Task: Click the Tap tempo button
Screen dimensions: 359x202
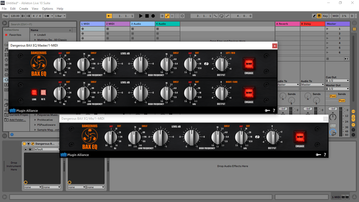Action: (x=6, y=16)
